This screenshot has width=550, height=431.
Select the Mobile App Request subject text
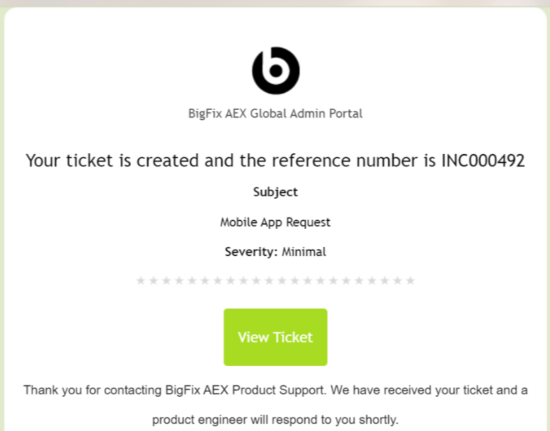[275, 222]
